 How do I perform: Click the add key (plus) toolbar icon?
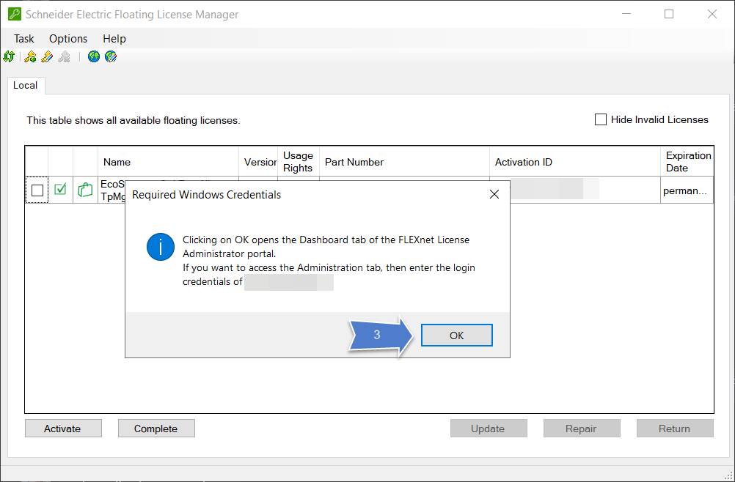[x=30, y=57]
